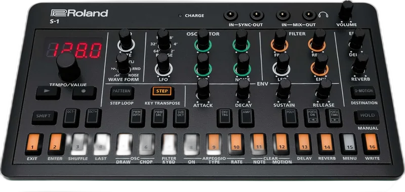Image resolution: width=405 pixels, height=192 pixels.
Task: Tap step pad 12 for CLEAR MOTION
Action: click(x=281, y=144)
